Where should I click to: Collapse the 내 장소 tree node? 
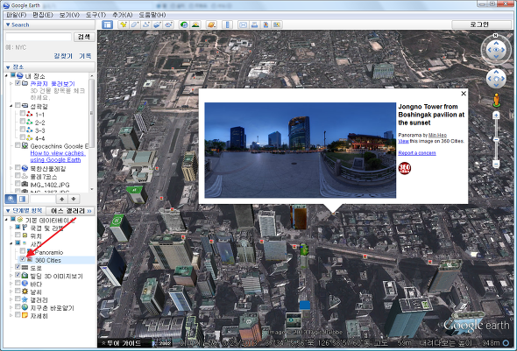click(7, 76)
